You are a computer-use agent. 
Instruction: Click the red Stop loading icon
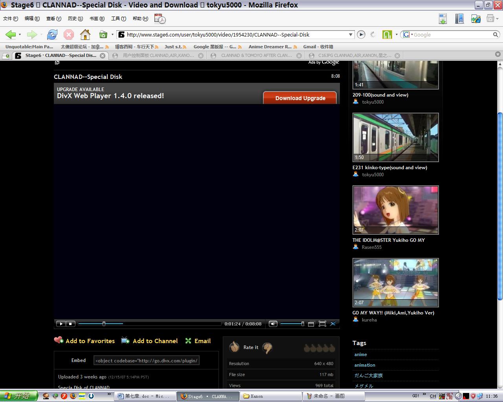[69, 35]
